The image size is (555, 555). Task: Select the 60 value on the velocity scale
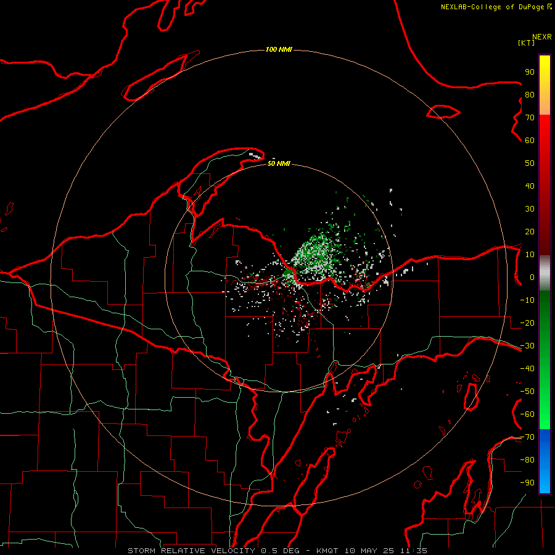click(530, 141)
